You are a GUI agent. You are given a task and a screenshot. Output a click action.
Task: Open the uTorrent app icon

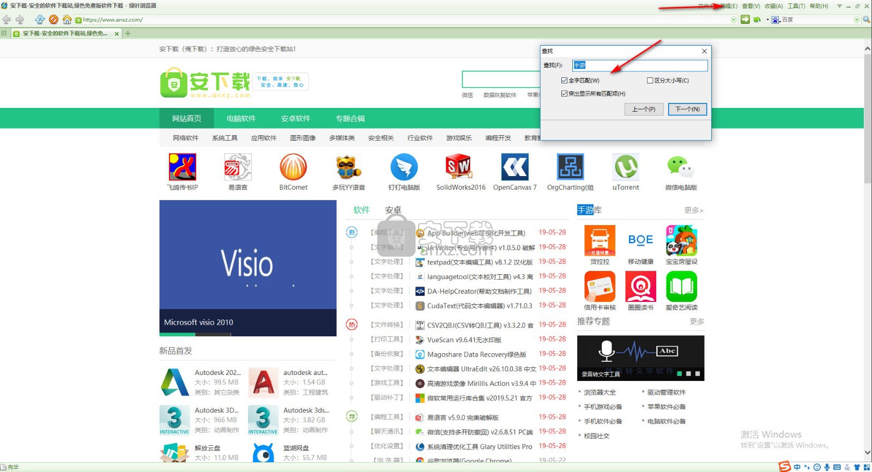click(626, 167)
